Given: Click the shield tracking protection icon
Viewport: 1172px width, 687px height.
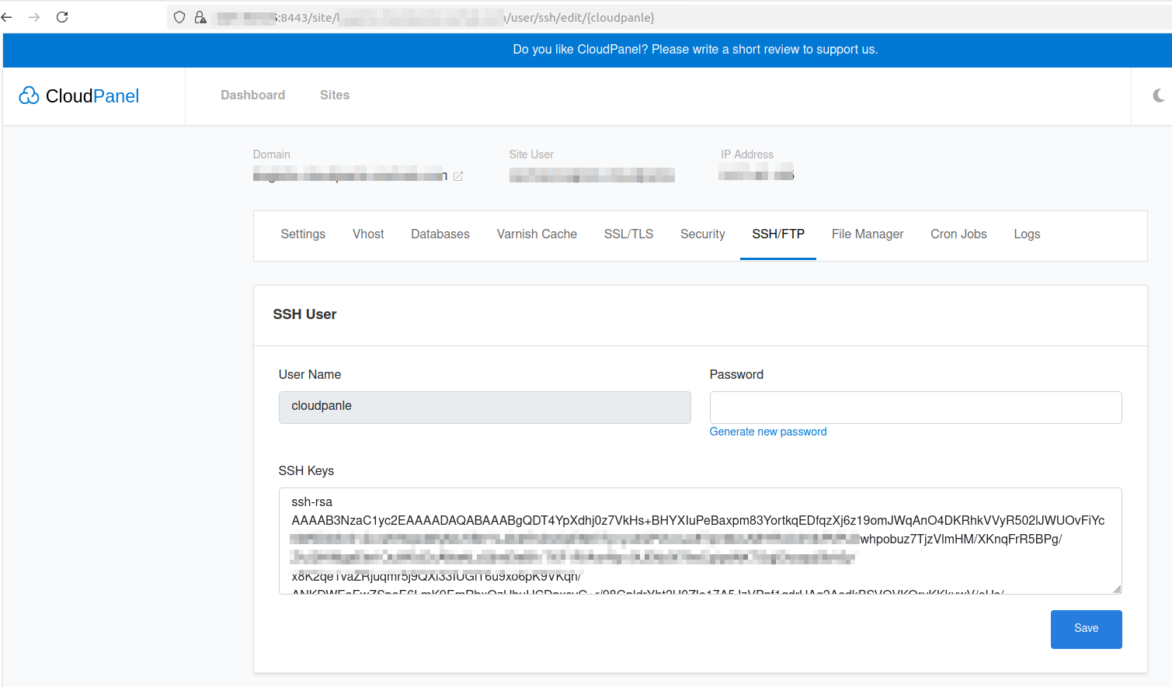Looking at the screenshot, I should (x=179, y=17).
